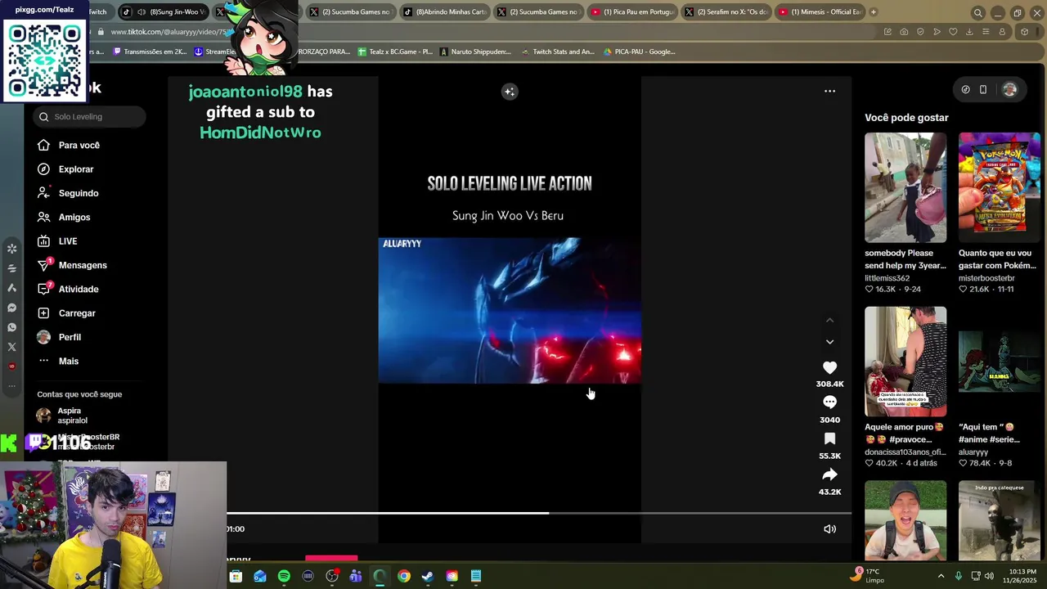Click the ALUARYYY watermark on video
The image size is (1047, 589).
pyautogui.click(x=402, y=244)
